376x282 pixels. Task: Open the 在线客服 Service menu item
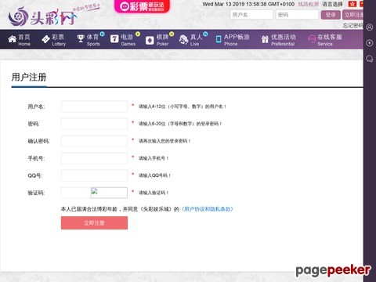(325, 40)
